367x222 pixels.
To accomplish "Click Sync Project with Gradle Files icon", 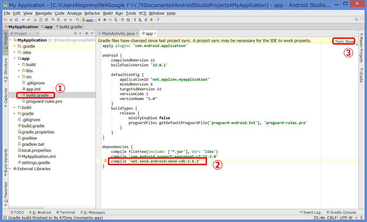I will point(135,20).
